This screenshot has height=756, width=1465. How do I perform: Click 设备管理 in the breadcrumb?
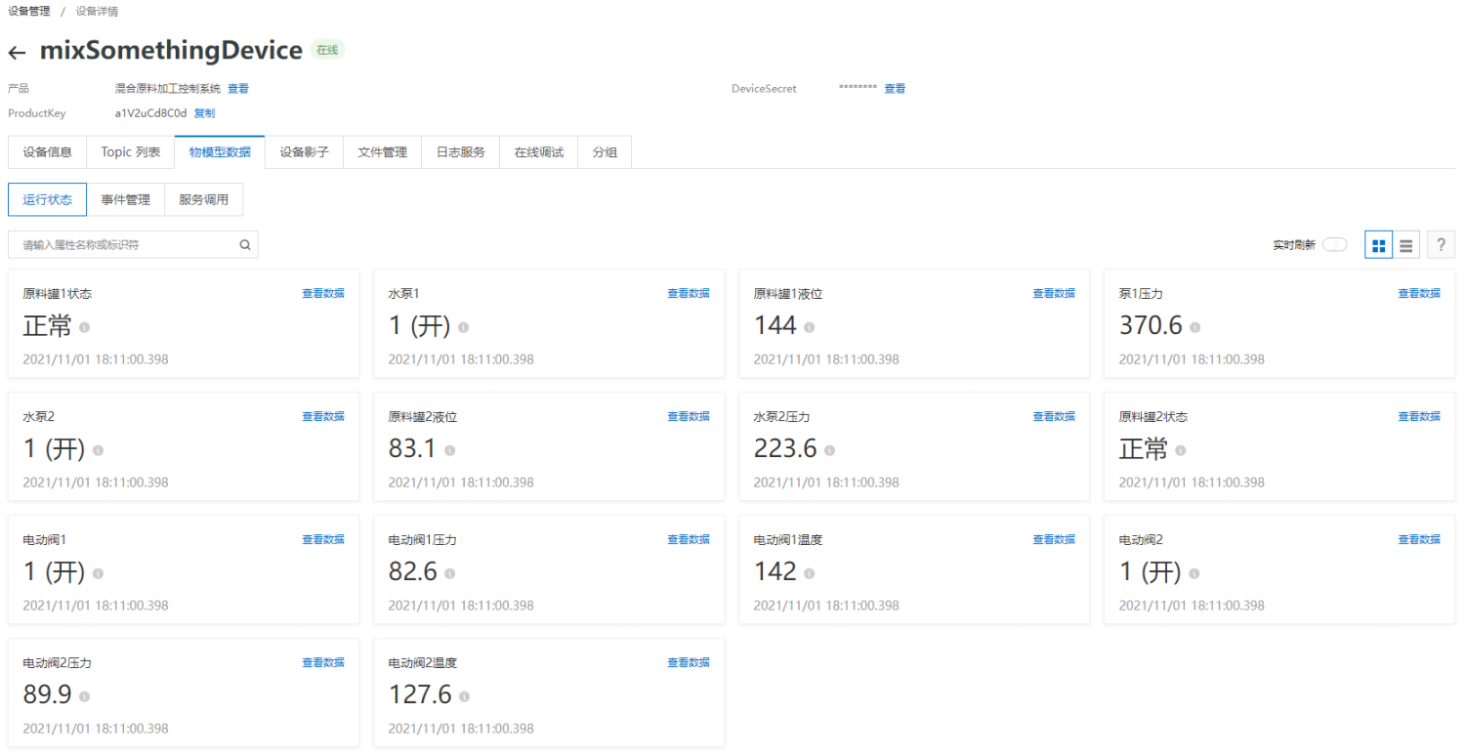click(x=28, y=12)
